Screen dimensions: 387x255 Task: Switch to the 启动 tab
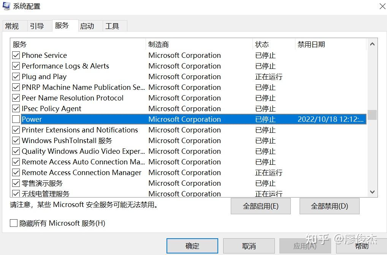(x=88, y=25)
